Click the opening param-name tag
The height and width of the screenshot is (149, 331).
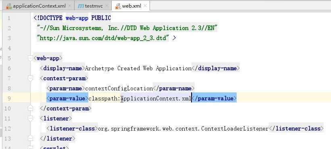tap(66, 88)
